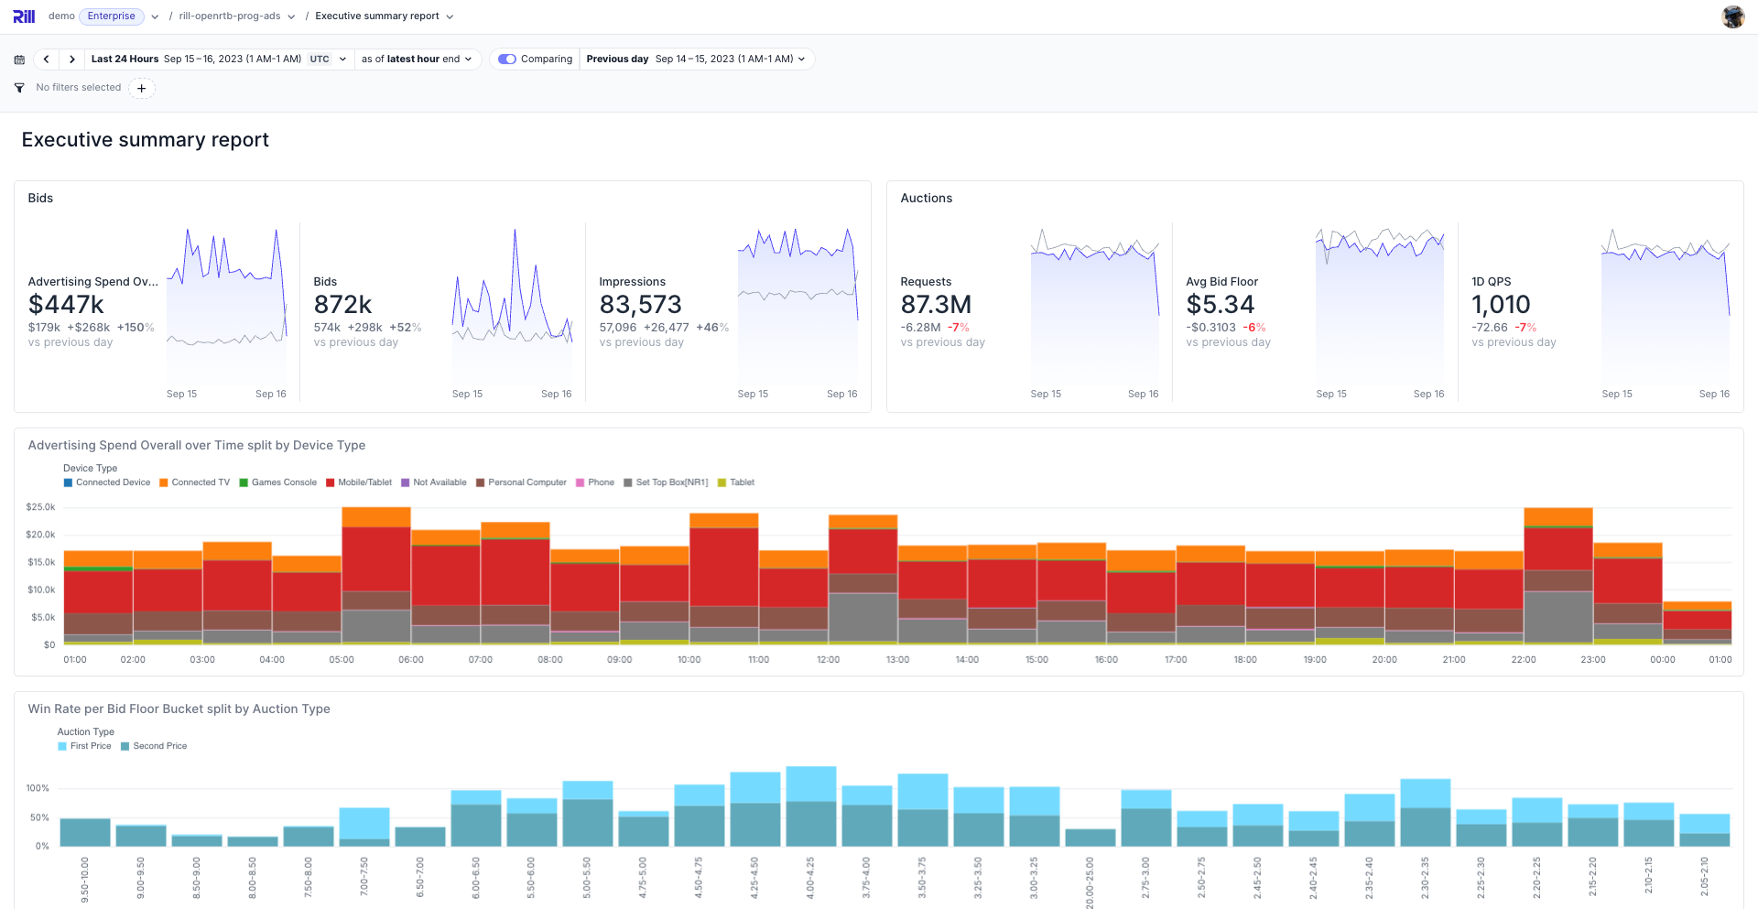Open the Previous day comparison dropdown
The image size is (1758, 909).
point(697,59)
